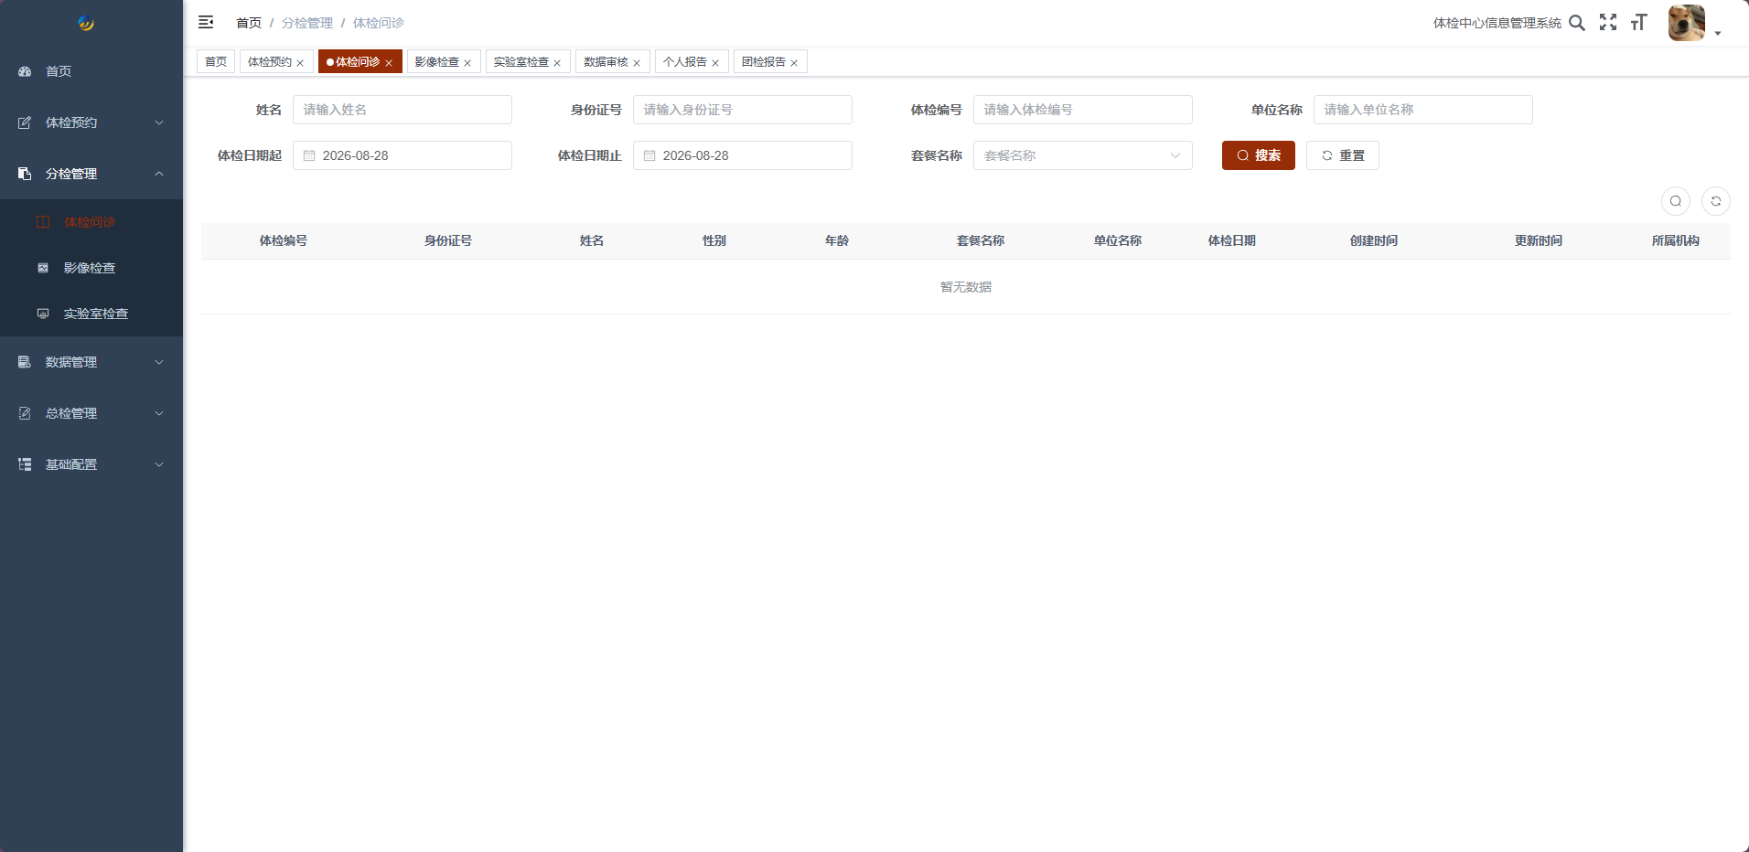Open the header search magnifier icon
Image resolution: width=1749 pixels, height=852 pixels.
1577,23
